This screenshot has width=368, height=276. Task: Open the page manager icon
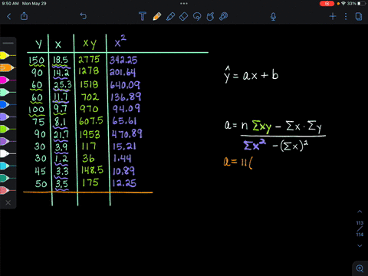coord(359,17)
